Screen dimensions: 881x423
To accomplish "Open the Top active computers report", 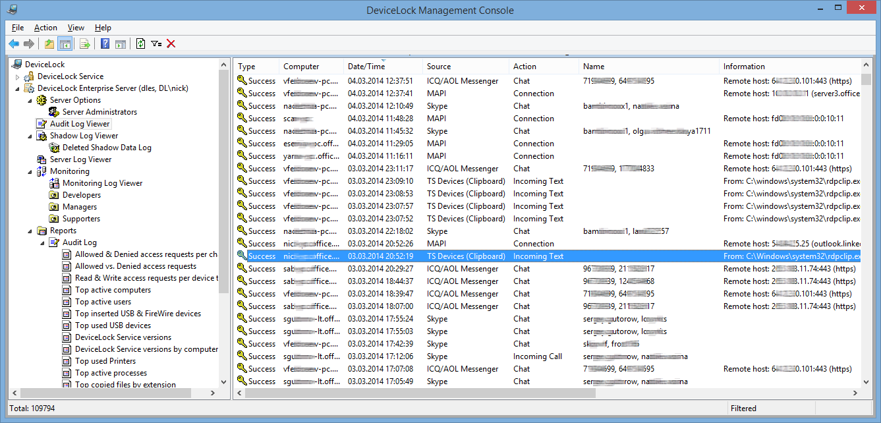I will pos(113,290).
